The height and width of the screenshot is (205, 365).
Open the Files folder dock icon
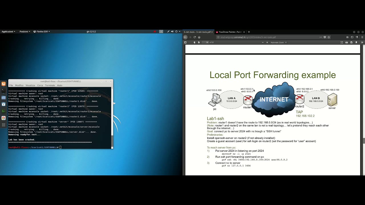[x=3, y=97]
